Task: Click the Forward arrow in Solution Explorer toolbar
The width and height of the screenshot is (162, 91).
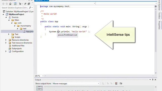Action: (x=7, y=4)
